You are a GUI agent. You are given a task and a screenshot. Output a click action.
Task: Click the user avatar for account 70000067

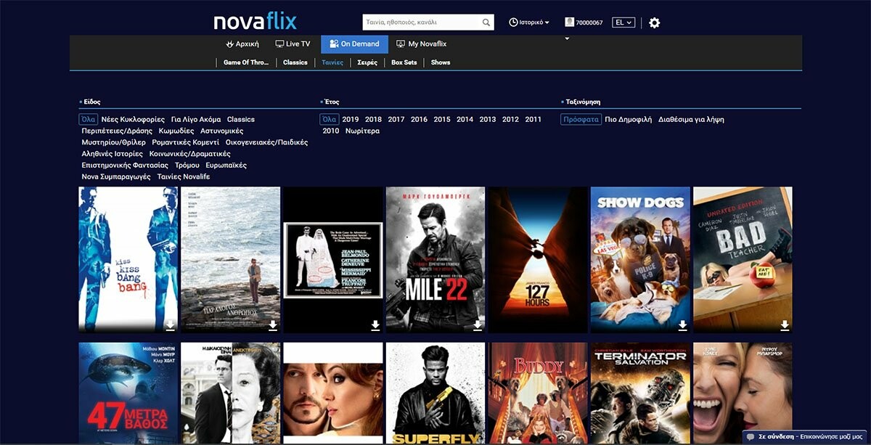(x=569, y=23)
